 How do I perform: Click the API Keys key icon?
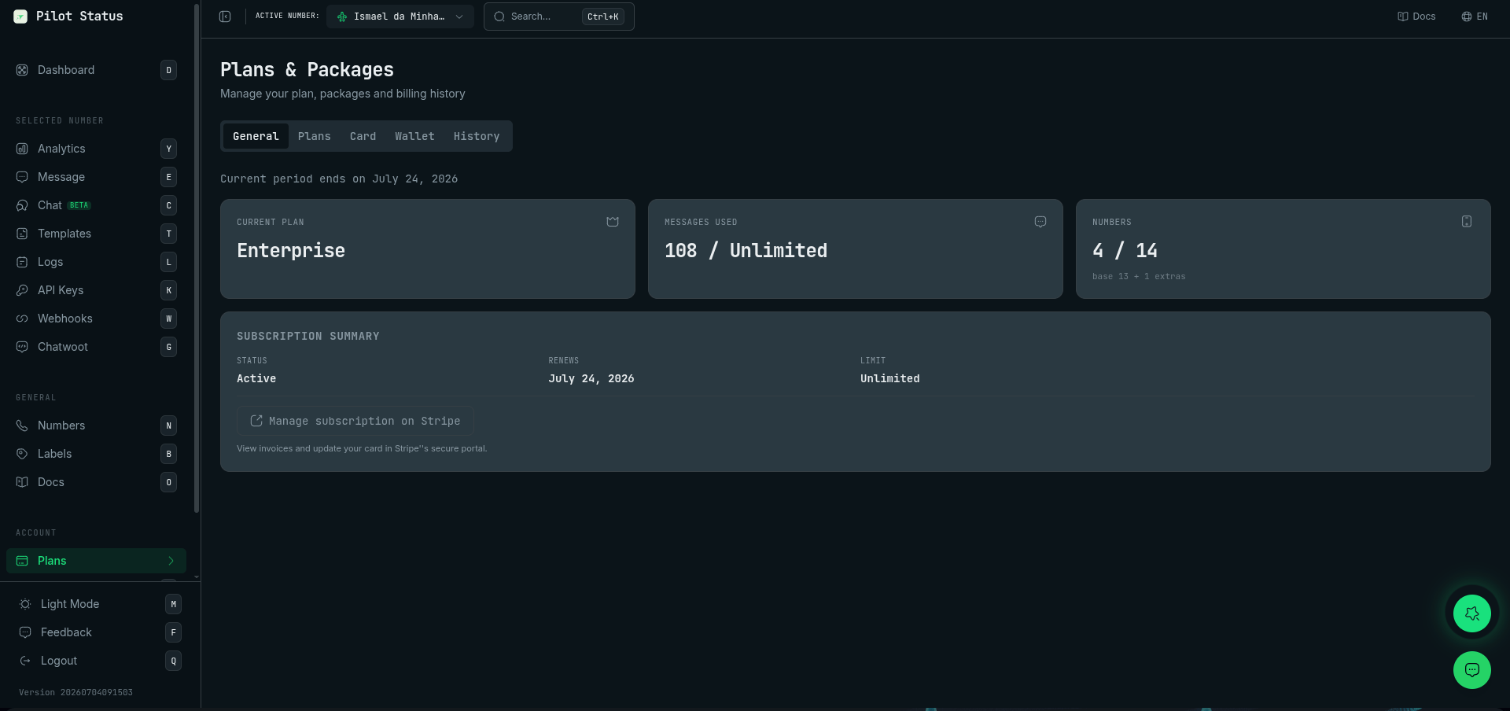pos(22,290)
